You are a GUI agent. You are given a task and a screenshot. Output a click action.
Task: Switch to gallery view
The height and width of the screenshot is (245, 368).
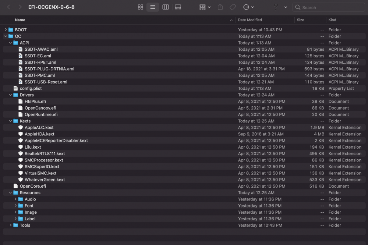[x=178, y=7]
